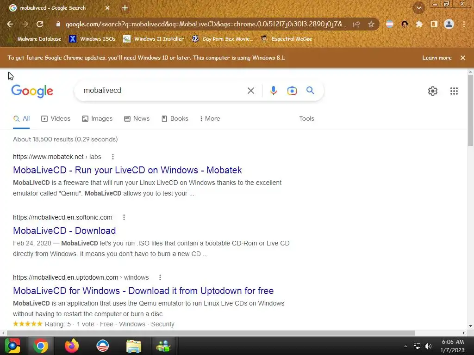Show hidden system tray icons
Viewport: 474px width, 355px height.
405,346
